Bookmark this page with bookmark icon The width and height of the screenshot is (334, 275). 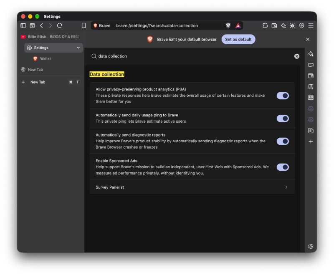pos(84,25)
